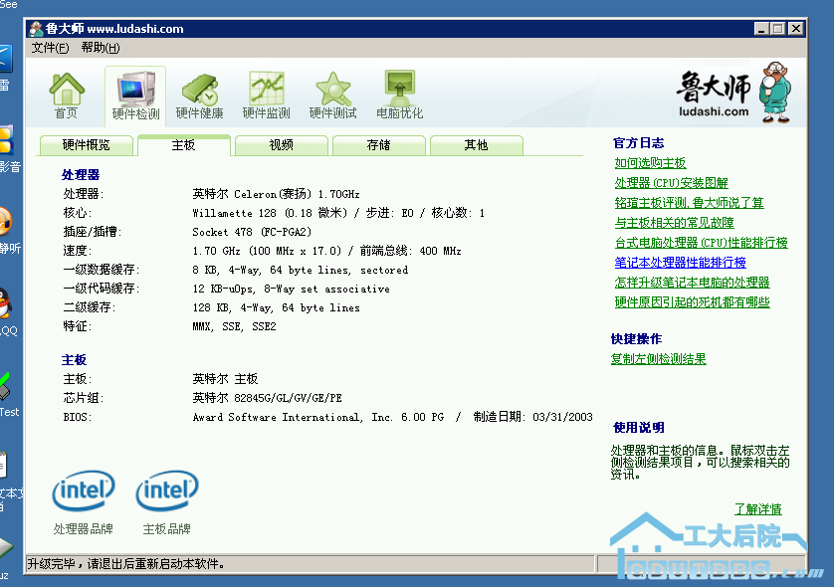834x587 pixels.
Task: Click the 鲁大师 ludashi.com mascot logo
Action: tap(734, 93)
